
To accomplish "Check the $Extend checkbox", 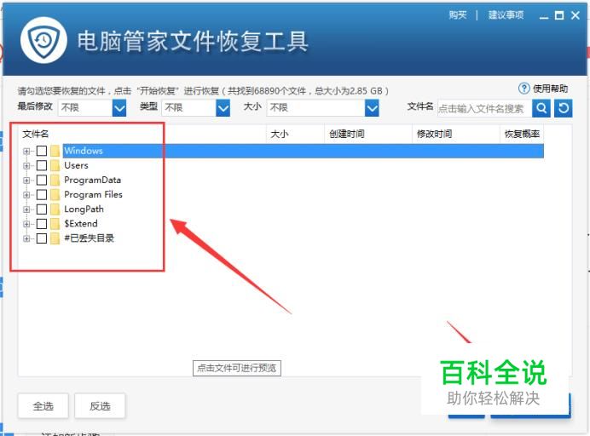I will click(42, 224).
